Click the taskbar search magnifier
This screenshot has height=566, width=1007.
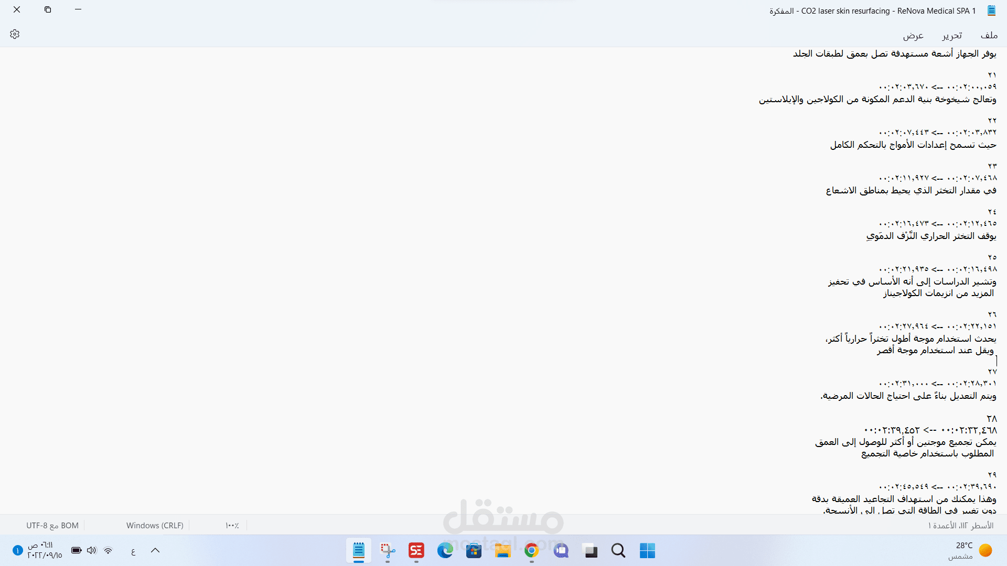click(618, 550)
